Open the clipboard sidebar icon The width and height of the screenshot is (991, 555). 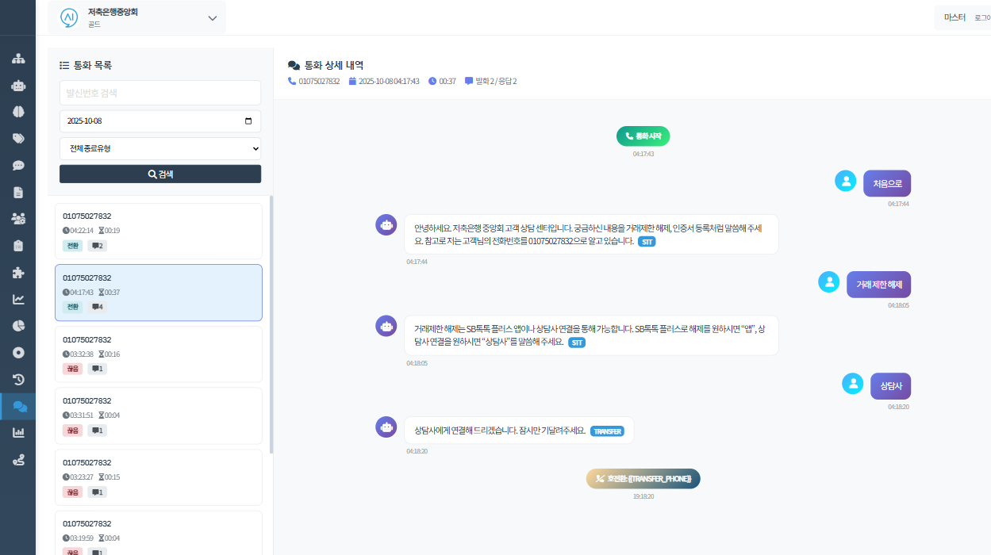click(x=18, y=246)
